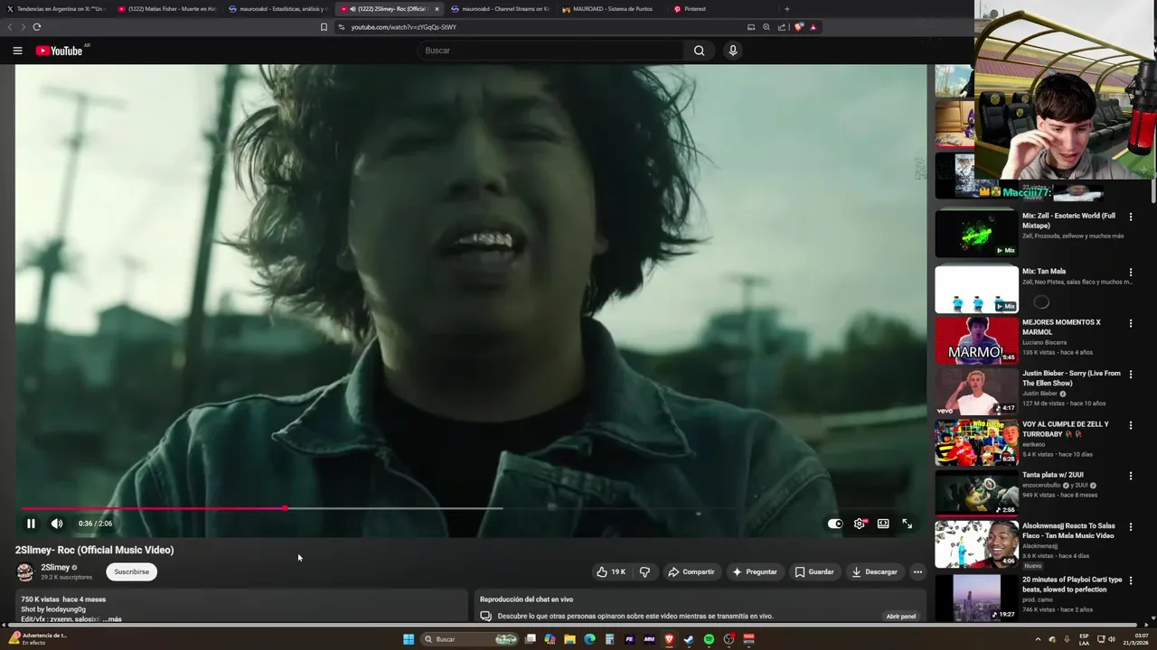Open a new browser tab
1157x650 pixels.
coord(786,9)
